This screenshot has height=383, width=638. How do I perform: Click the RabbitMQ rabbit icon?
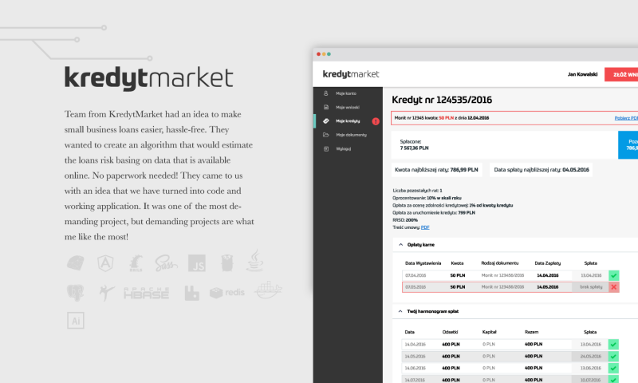(191, 293)
